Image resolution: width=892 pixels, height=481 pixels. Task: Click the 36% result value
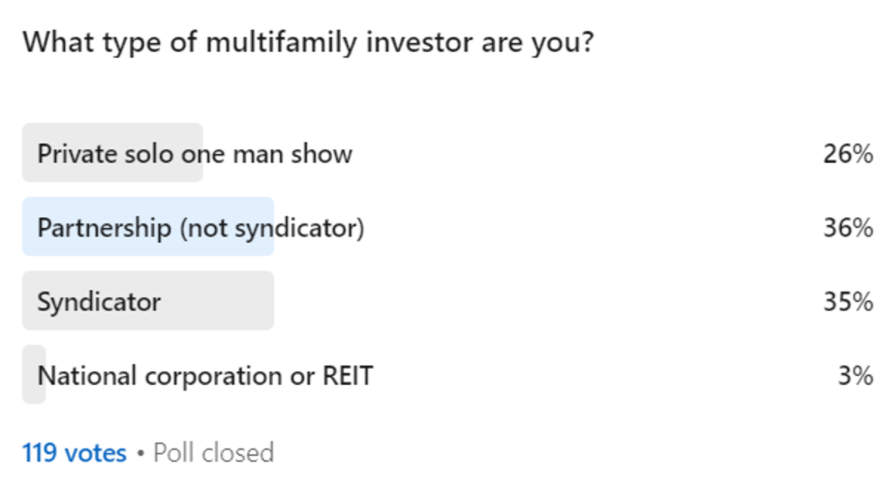(x=848, y=228)
